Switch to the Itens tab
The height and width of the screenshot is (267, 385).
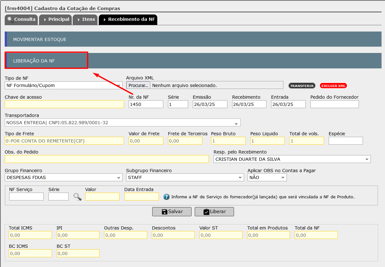(86, 20)
